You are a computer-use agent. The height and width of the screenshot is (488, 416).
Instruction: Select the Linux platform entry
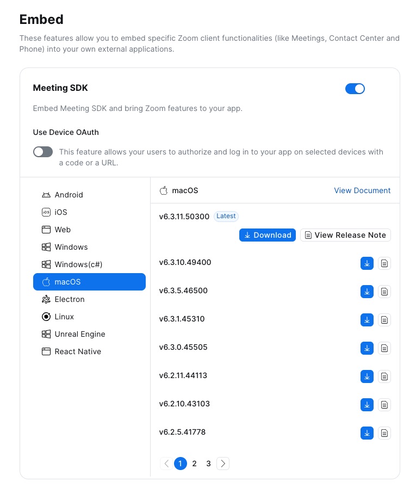click(89, 317)
